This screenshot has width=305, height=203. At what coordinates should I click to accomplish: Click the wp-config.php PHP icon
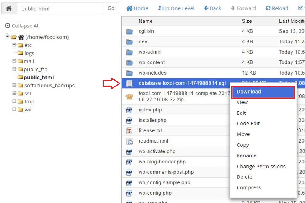click(129, 193)
